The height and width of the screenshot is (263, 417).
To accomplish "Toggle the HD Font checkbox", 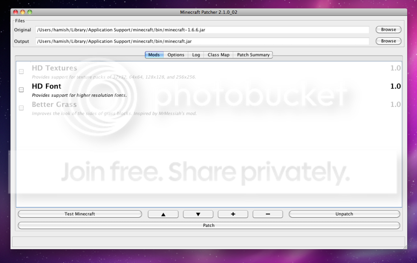I will 21,90.
